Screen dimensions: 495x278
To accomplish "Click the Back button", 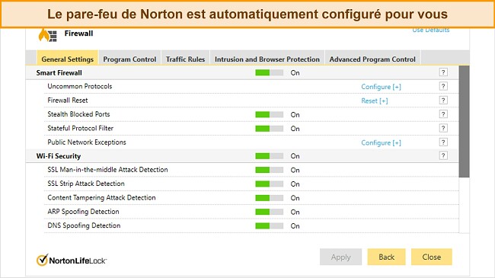I will (386, 257).
